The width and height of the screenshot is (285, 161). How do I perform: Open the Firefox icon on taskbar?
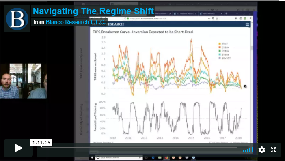(166, 157)
